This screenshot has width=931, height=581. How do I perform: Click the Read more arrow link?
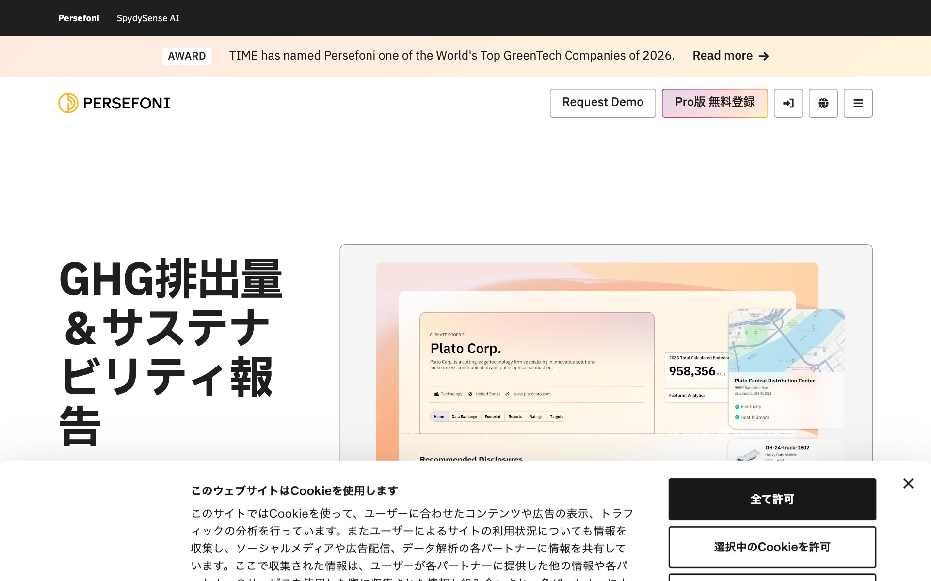[x=731, y=56]
